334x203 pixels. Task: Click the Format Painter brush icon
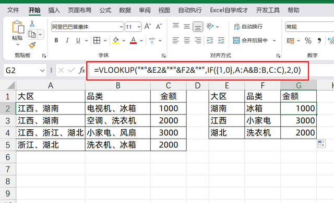[32, 45]
